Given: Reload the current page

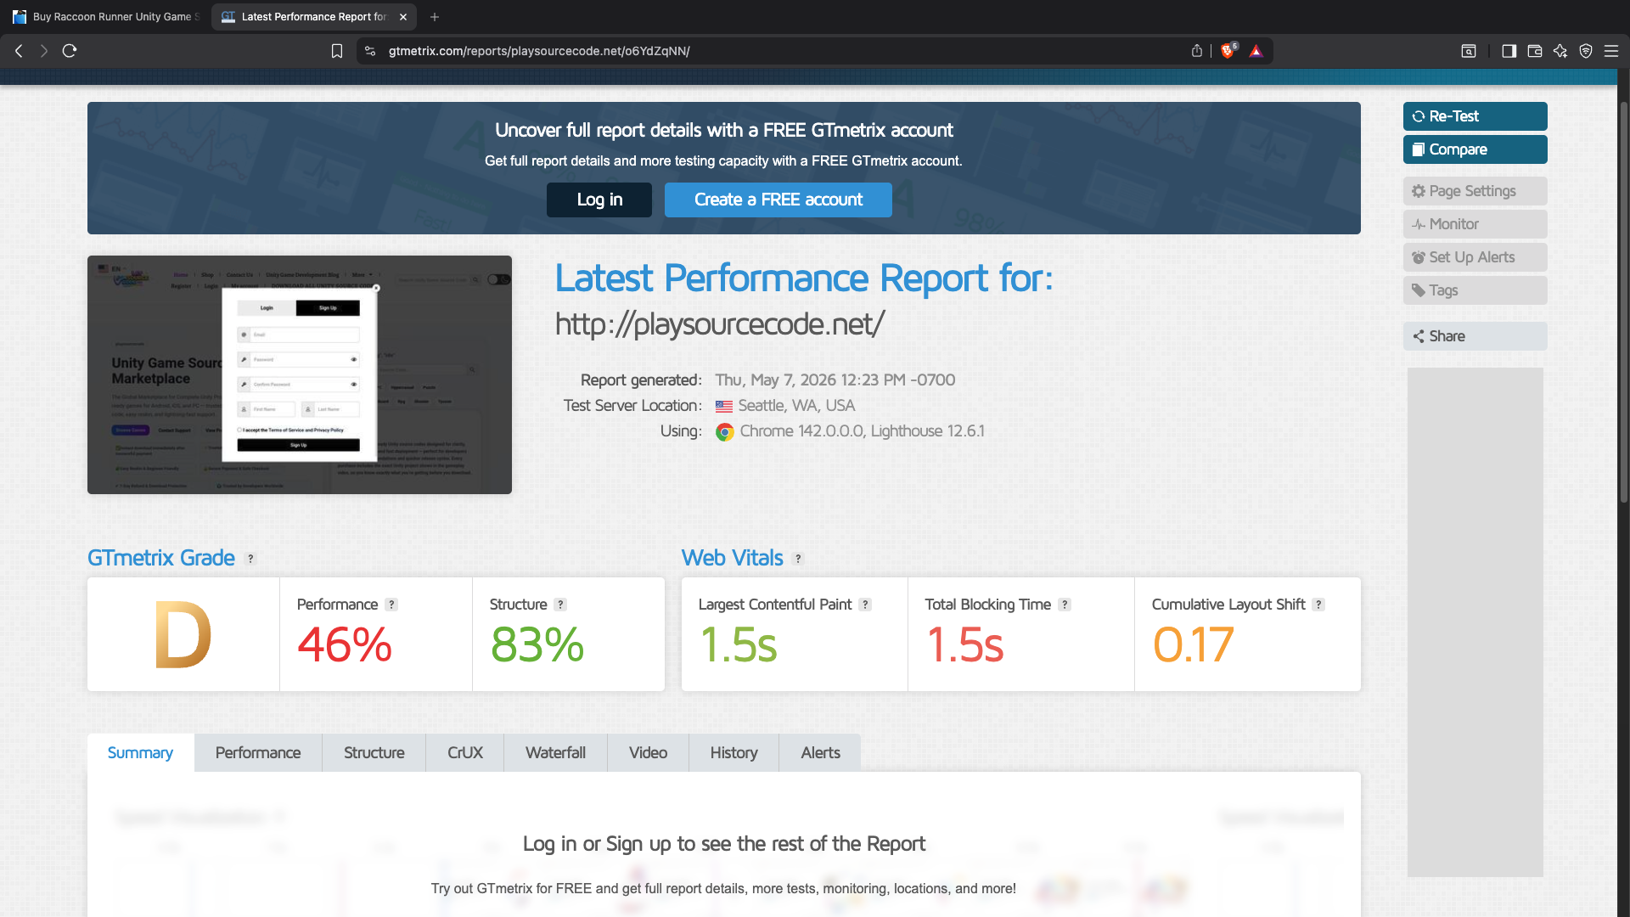Looking at the screenshot, I should [x=70, y=51].
